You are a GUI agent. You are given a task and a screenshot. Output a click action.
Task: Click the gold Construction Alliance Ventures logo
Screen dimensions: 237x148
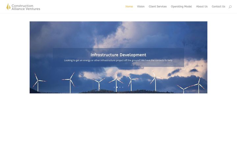23,7
